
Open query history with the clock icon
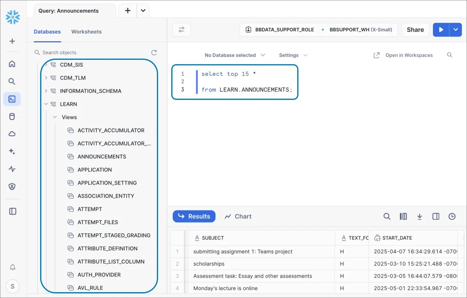point(452,216)
